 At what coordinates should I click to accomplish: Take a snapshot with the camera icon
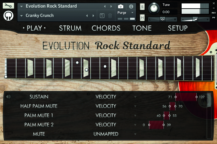[x=121, y=7]
